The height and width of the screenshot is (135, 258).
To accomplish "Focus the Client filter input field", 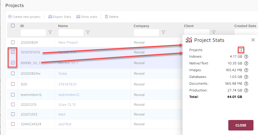I will tap(197, 32).
